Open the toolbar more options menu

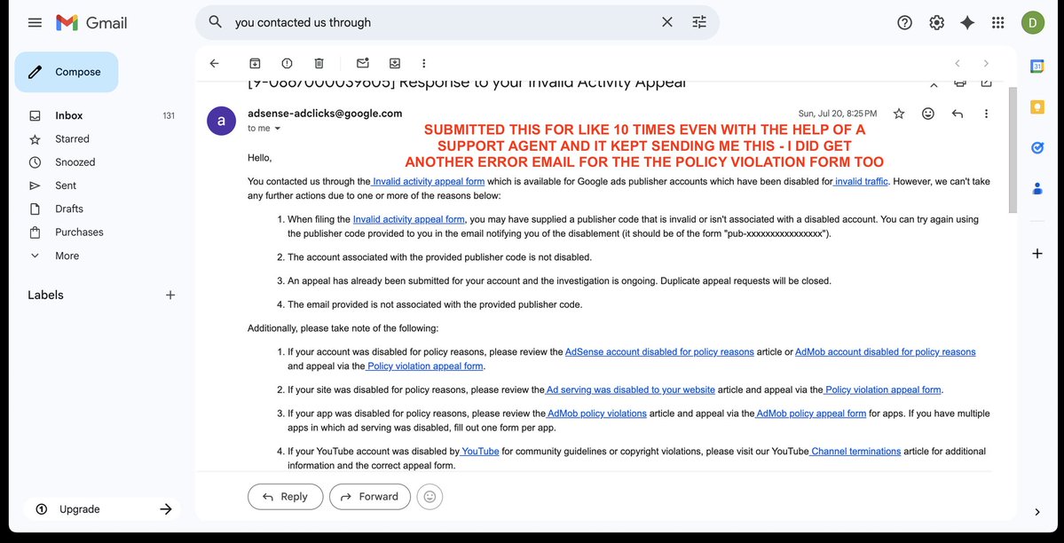424,63
